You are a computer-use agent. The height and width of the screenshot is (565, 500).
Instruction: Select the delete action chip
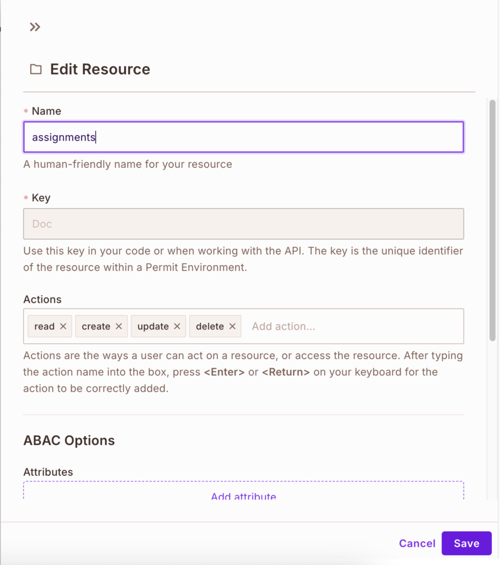(x=209, y=326)
